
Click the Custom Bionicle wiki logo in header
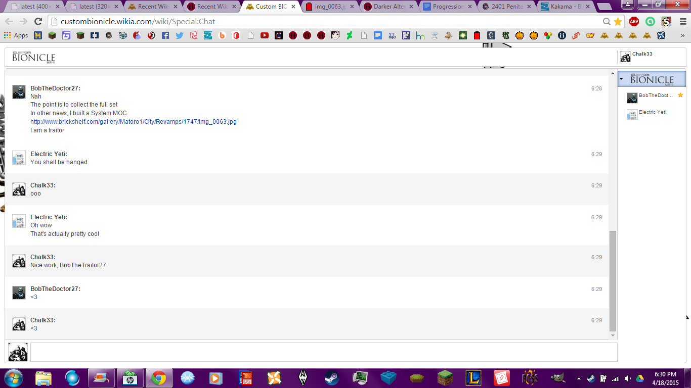click(x=33, y=57)
